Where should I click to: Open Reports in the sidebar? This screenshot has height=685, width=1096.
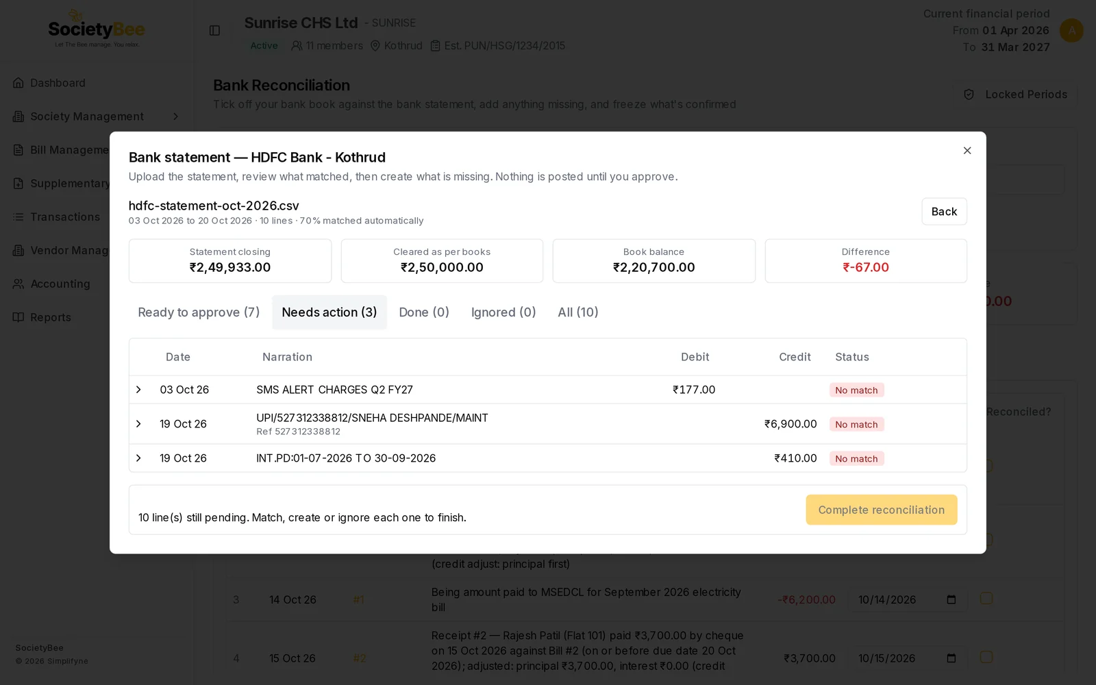click(51, 317)
